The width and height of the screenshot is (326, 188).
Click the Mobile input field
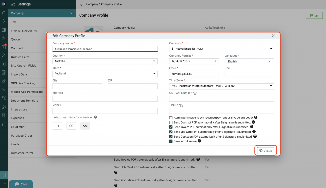[x=105, y=111]
